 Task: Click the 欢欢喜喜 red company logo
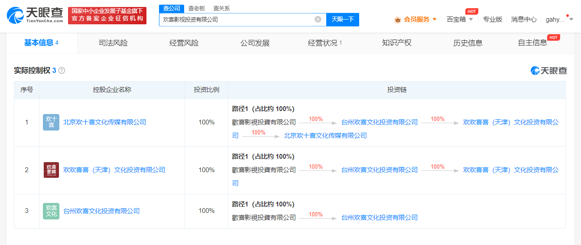(51, 170)
